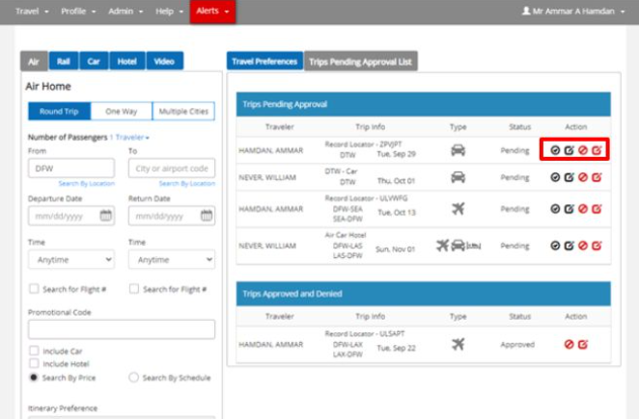639x419 pixels.
Task: Deny the ULVWFG trip
Action: click(x=583, y=209)
